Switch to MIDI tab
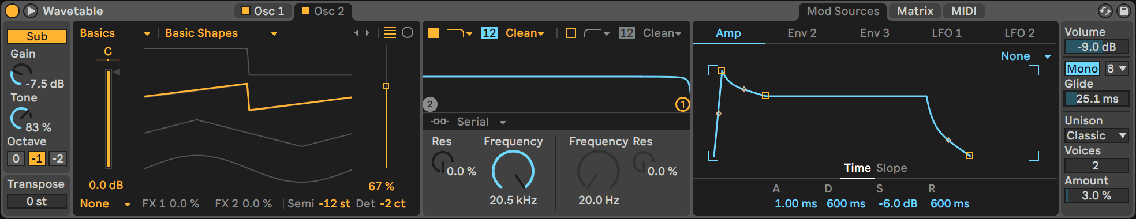The width and height of the screenshot is (1136, 219). click(964, 11)
